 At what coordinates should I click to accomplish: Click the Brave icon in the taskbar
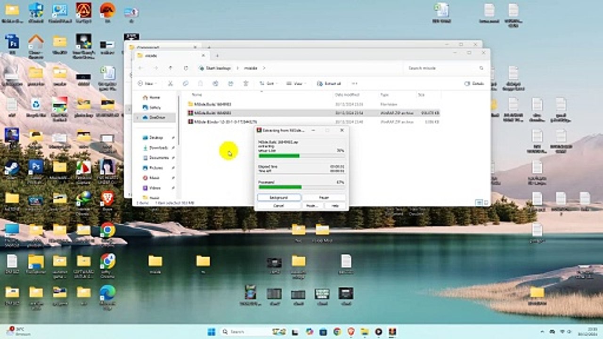tap(350, 331)
